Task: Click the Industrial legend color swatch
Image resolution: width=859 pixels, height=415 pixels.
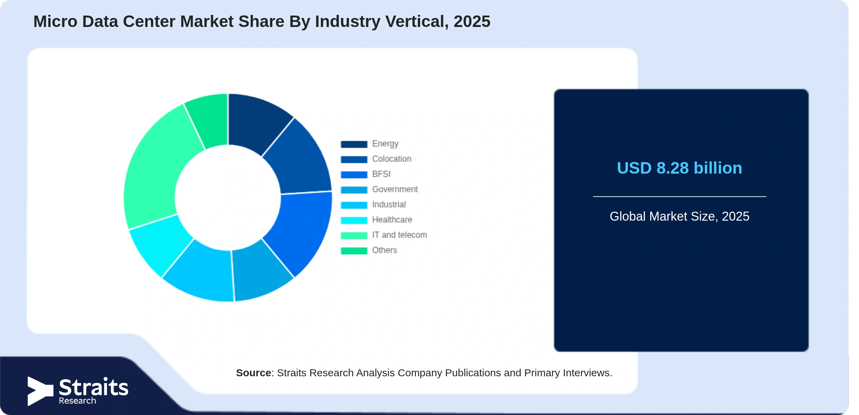Action: pyautogui.click(x=354, y=205)
